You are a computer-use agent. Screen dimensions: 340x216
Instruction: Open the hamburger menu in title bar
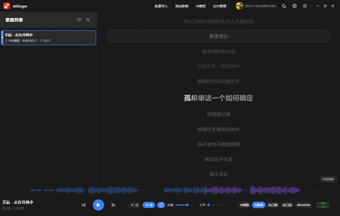point(305,6)
